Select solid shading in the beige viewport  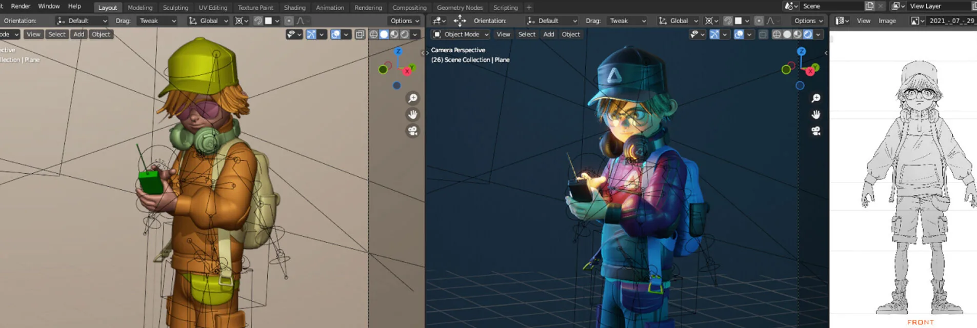pos(384,34)
